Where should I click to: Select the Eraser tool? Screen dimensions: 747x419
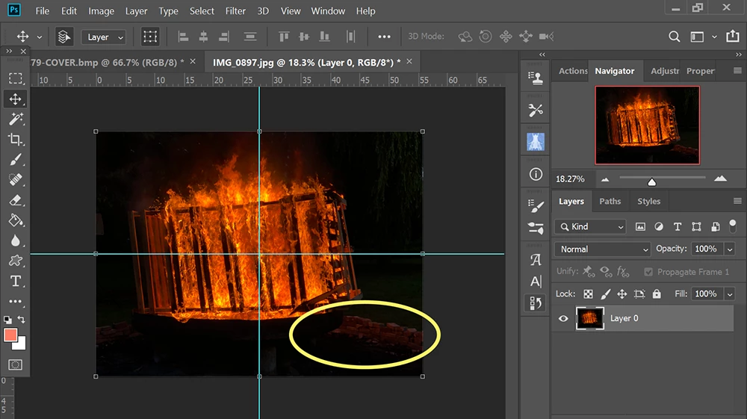click(x=15, y=200)
